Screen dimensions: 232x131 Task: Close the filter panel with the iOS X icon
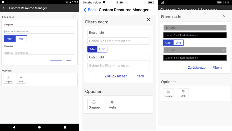coord(149,20)
